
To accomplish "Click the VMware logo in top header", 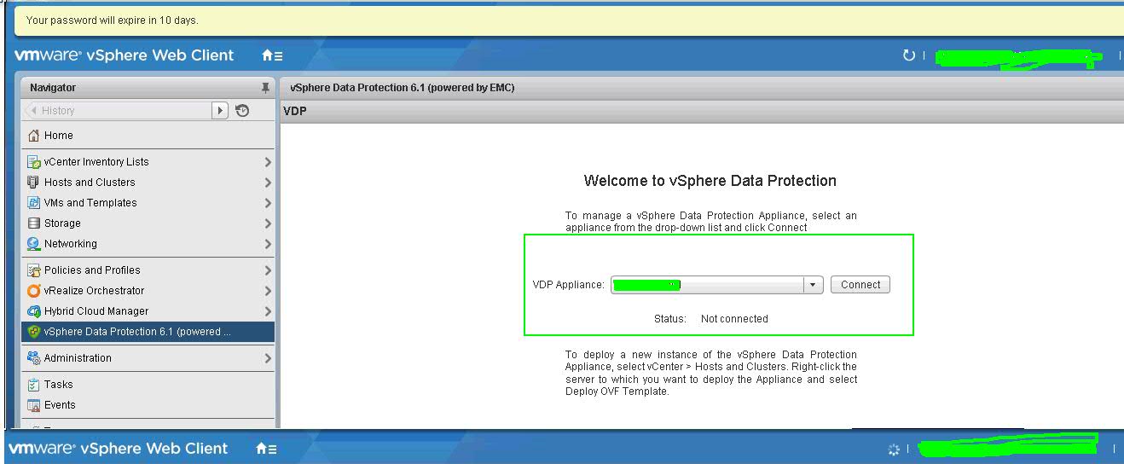I will (48, 55).
